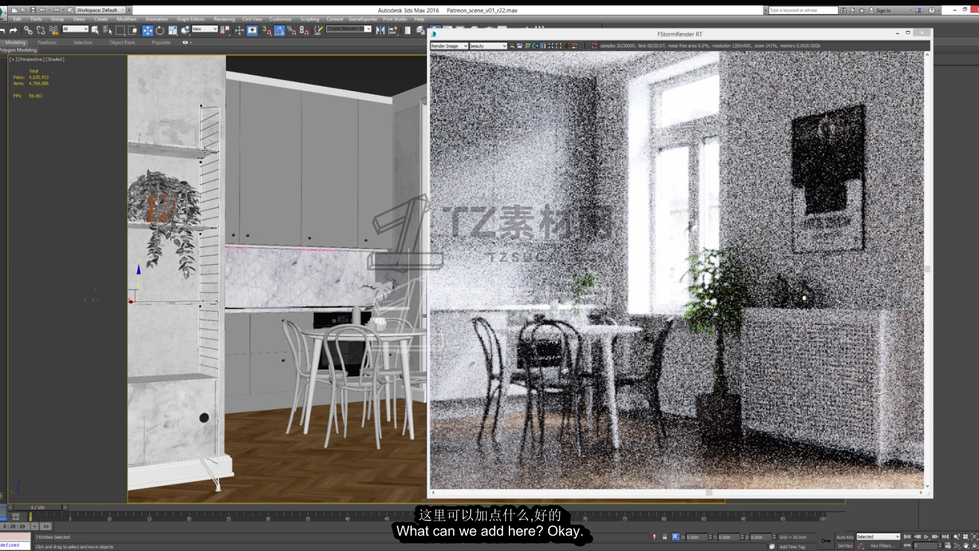Toggle the selection lock icon
This screenshot has height=551, width=979.
pos(665,537)
